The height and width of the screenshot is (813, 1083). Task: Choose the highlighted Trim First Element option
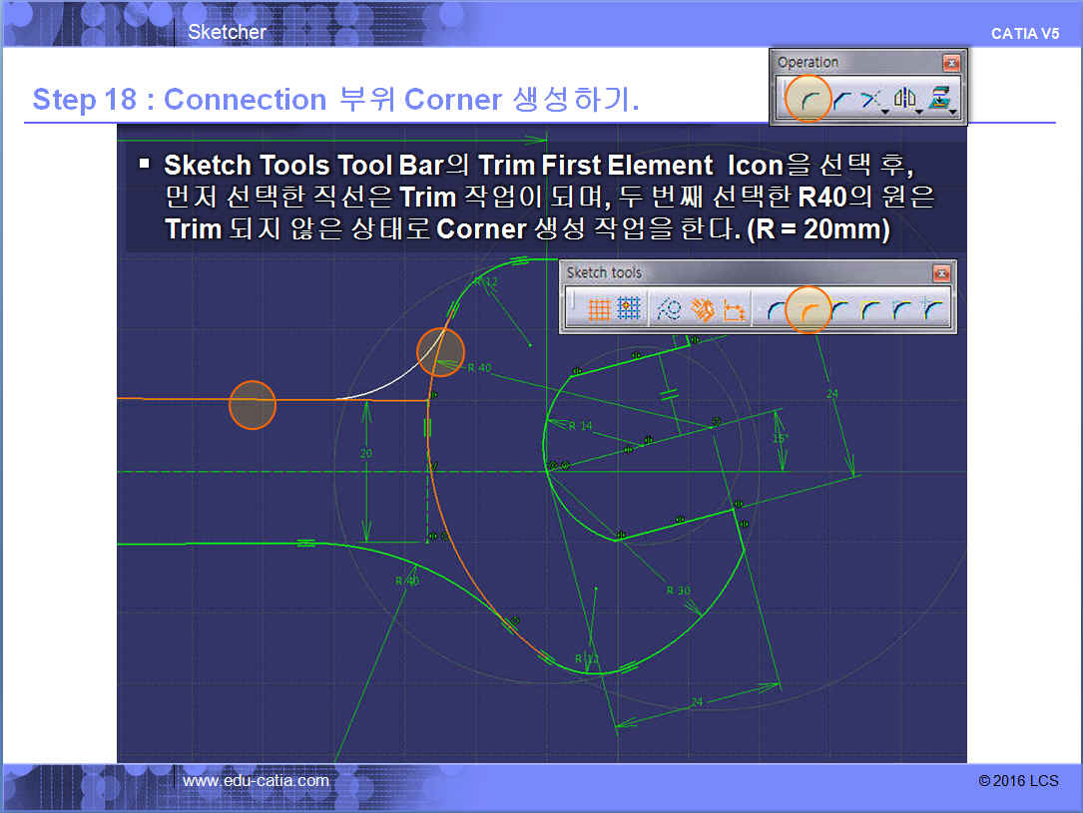[810, 310]
